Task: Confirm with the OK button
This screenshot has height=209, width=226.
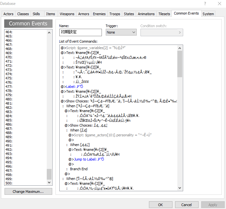Action: tap(161, 205)
